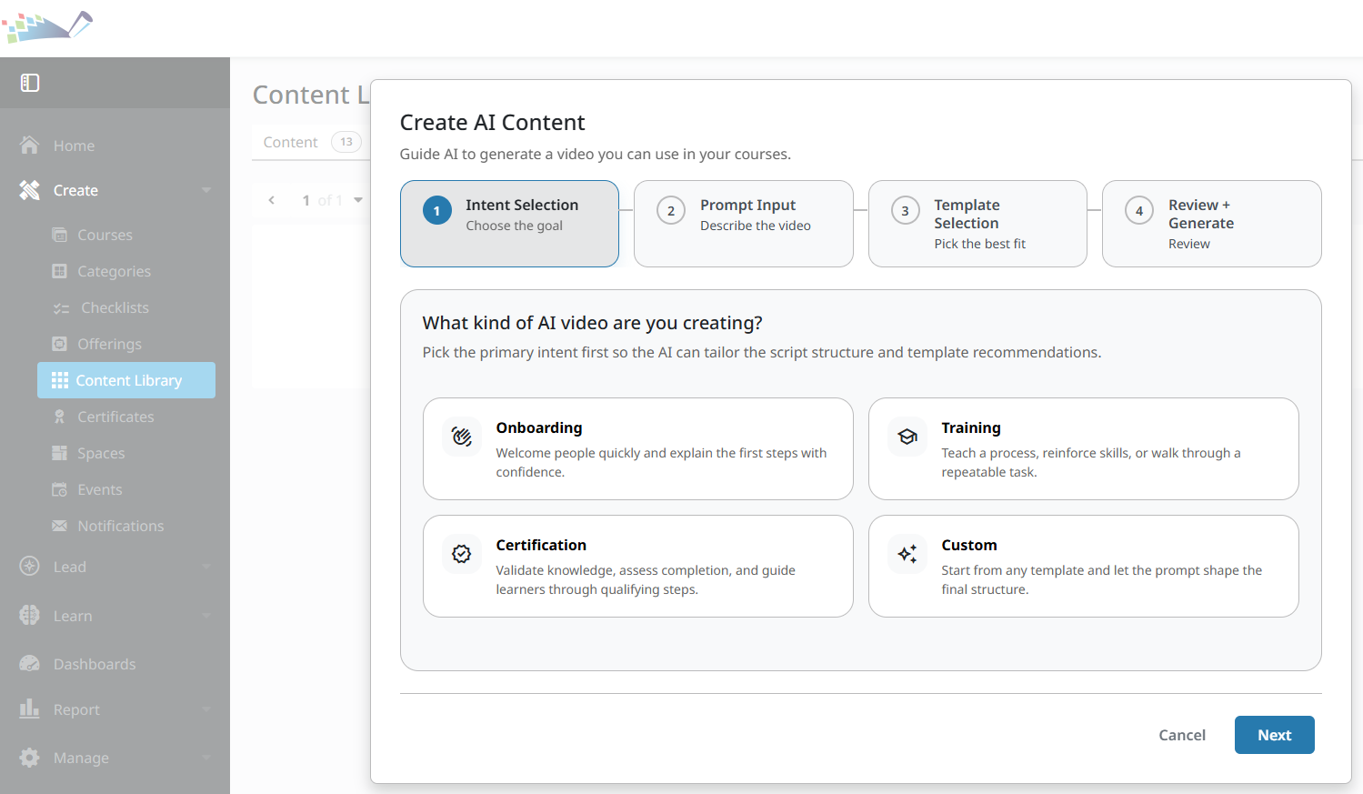Expand the Manage menu arrow
1363x794 pixels.
206,758
